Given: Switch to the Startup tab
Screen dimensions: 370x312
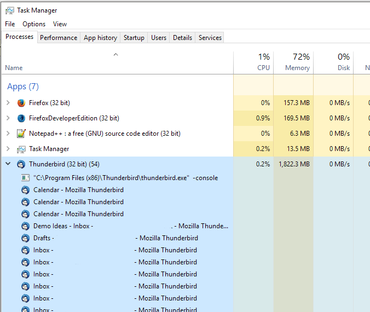Looking at the screenshot, I should 134,38.
